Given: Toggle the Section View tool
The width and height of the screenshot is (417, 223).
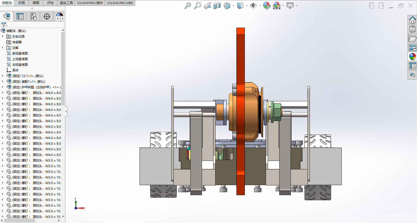Looking at the screenshot, I should point(217,6).
